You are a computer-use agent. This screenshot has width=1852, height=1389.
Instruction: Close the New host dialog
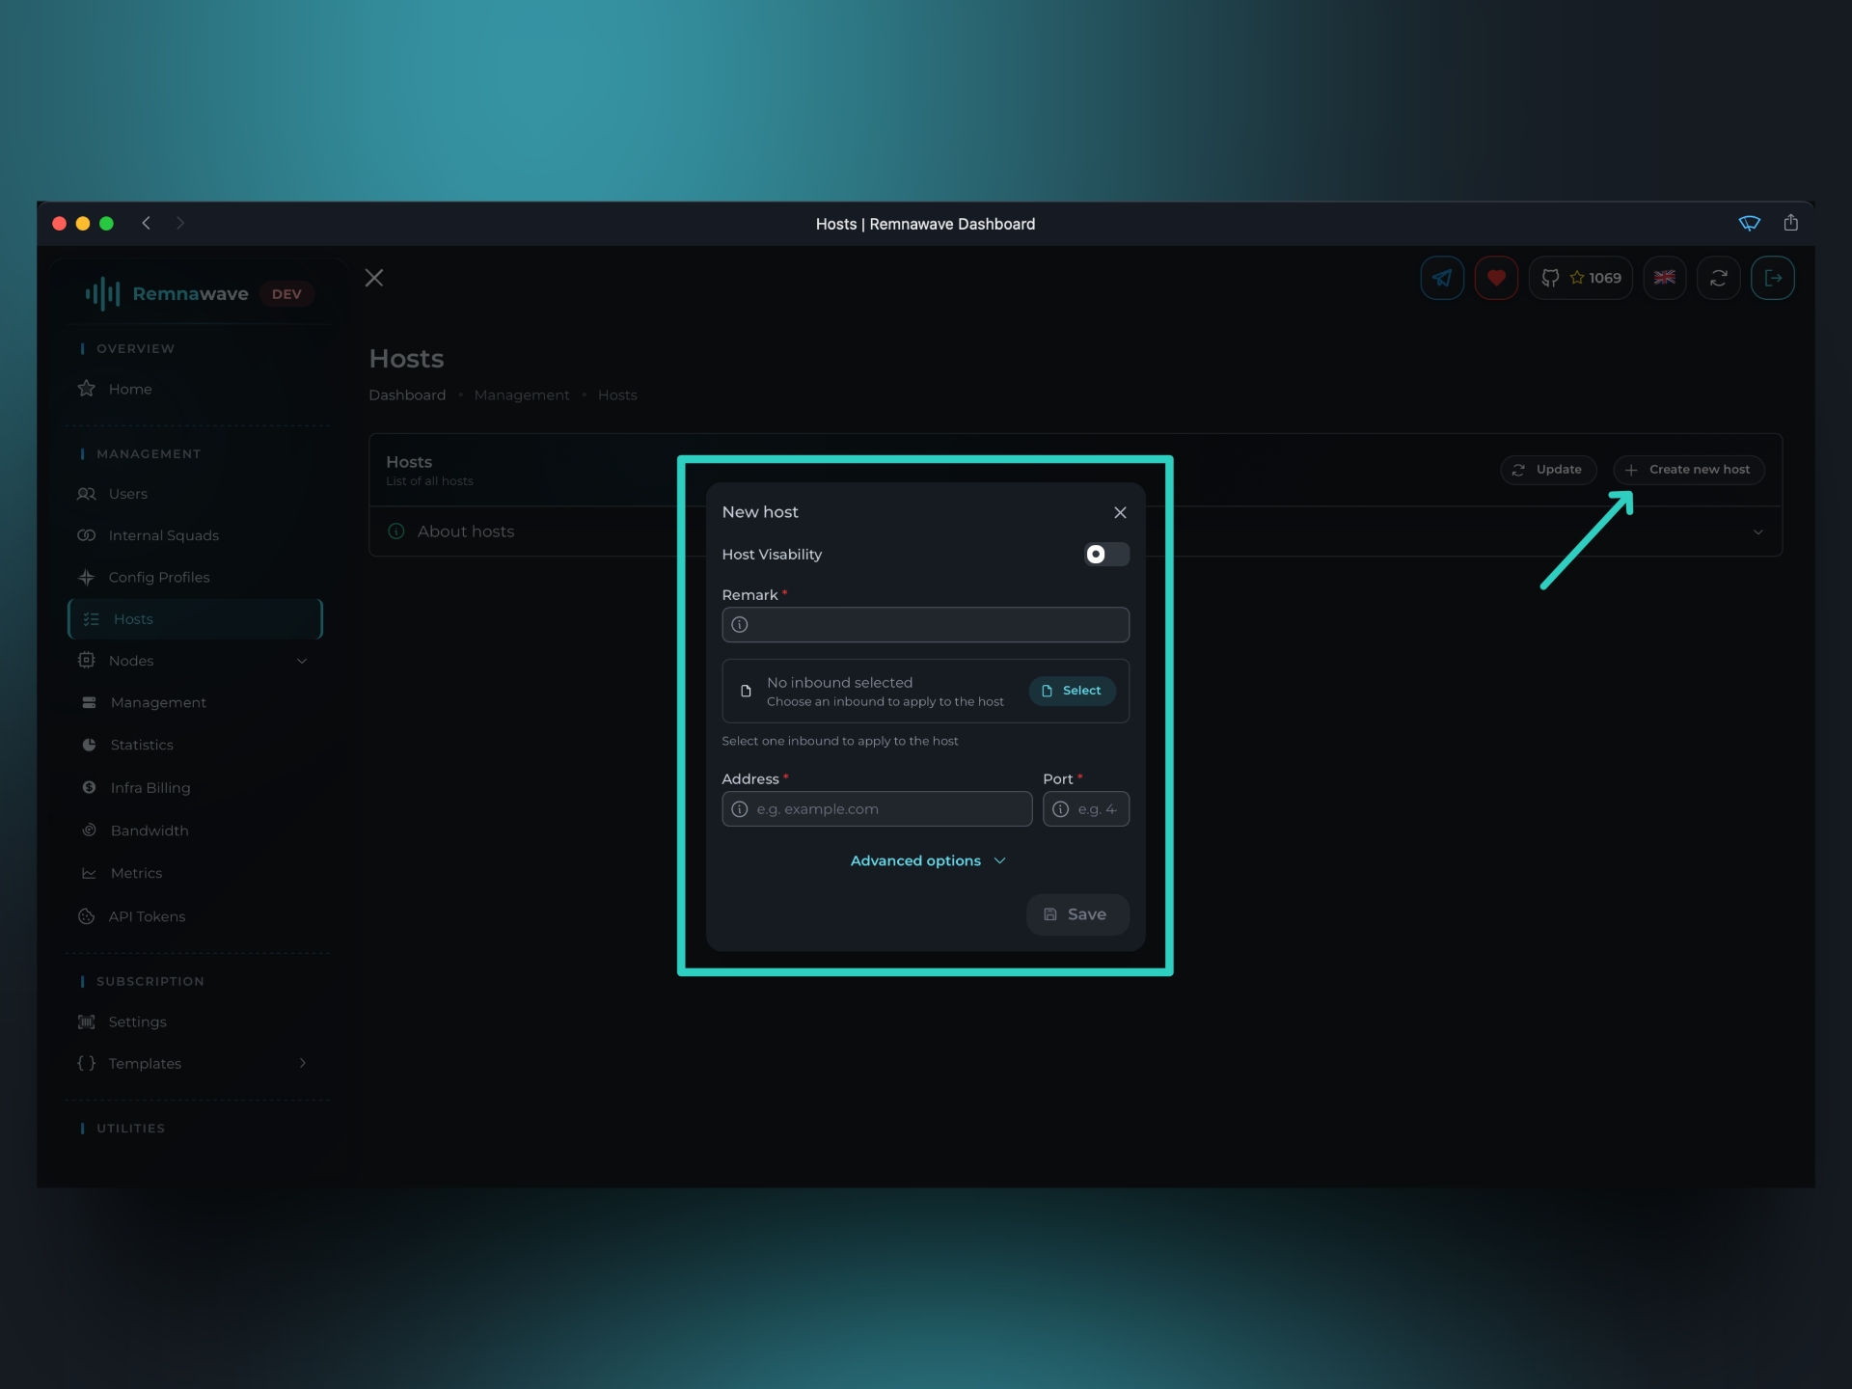pyautogui.click(x=1120, y=512)
